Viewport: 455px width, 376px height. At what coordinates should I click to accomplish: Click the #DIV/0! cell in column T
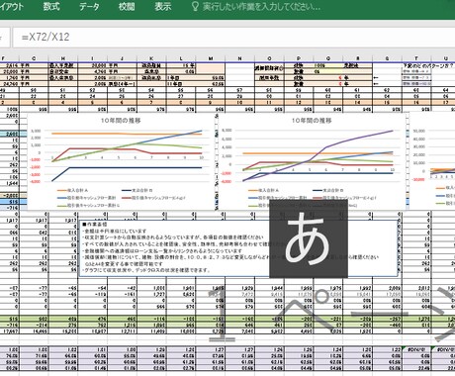coord(416,348)
